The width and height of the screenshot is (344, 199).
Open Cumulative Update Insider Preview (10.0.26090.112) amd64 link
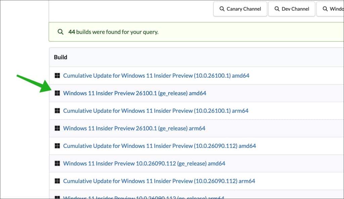tap(160, 146)
